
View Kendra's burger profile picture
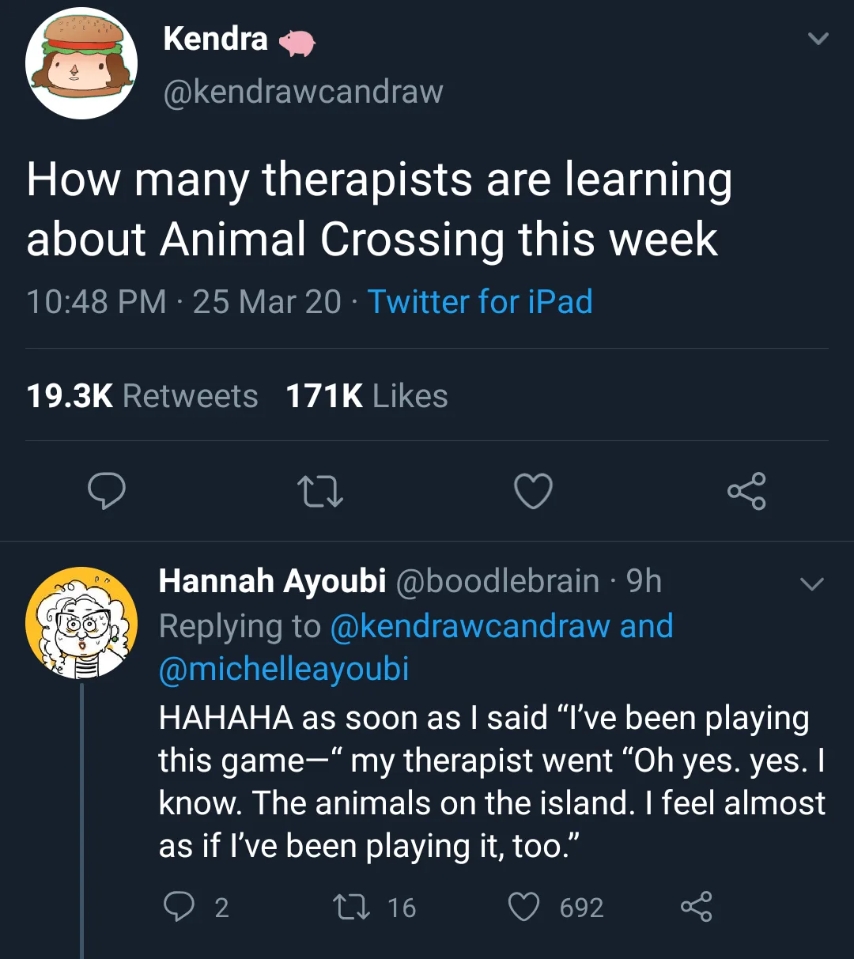coord(81,63)
